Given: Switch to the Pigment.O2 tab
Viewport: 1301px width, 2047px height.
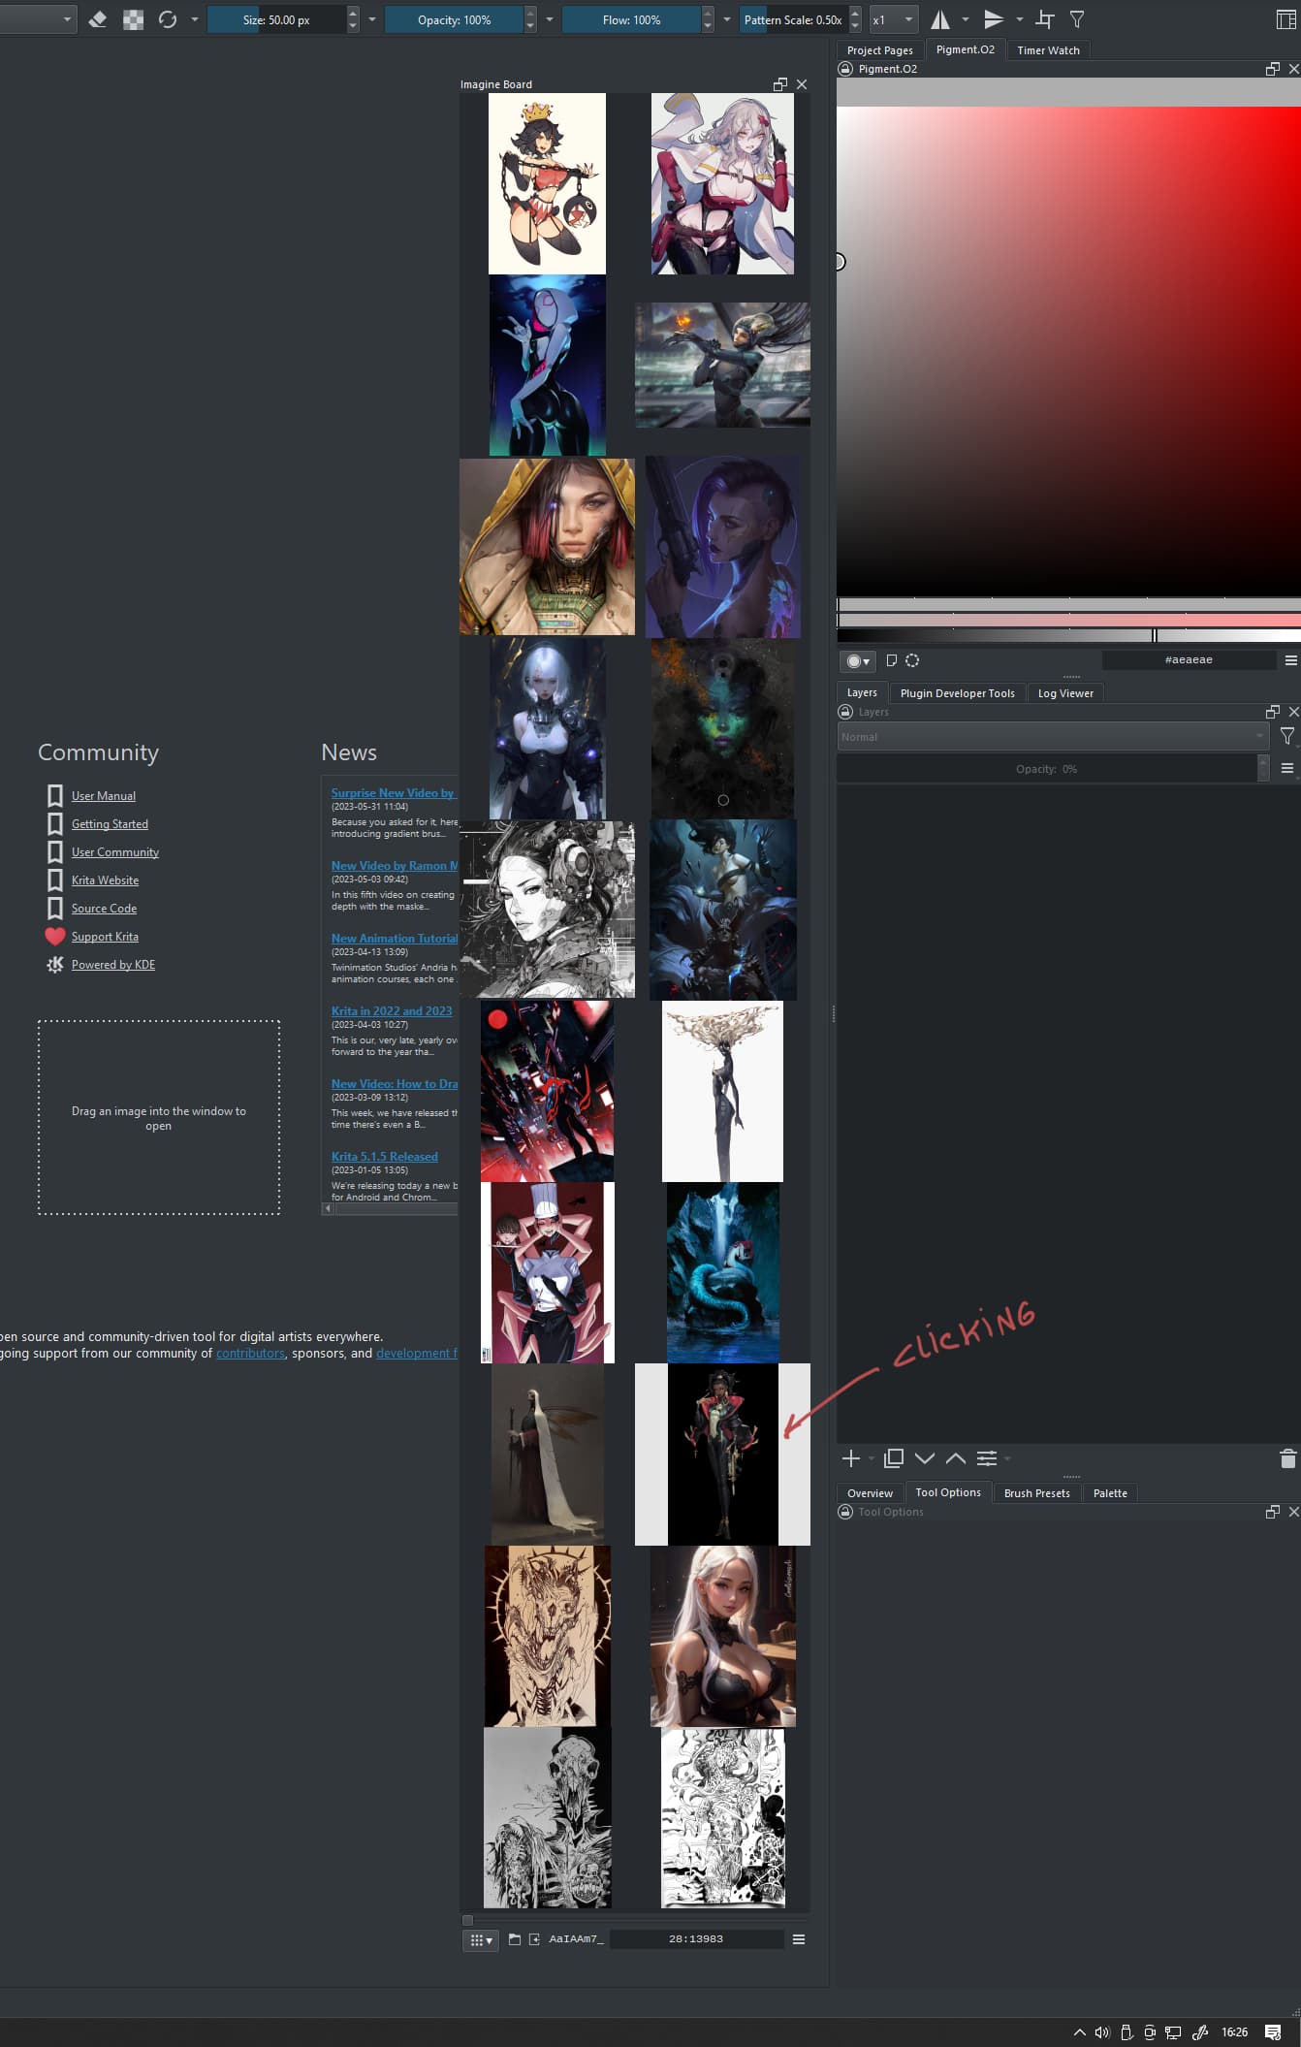Looking at the screenshot, I should (x=965, y=49).
